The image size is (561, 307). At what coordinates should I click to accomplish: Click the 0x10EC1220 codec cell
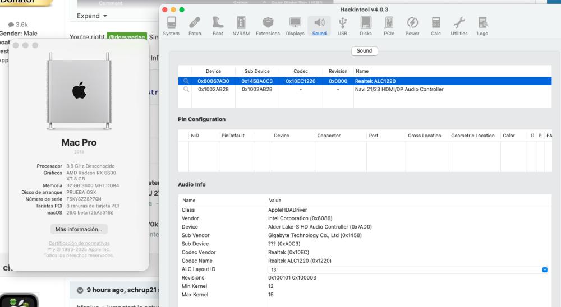301,81
